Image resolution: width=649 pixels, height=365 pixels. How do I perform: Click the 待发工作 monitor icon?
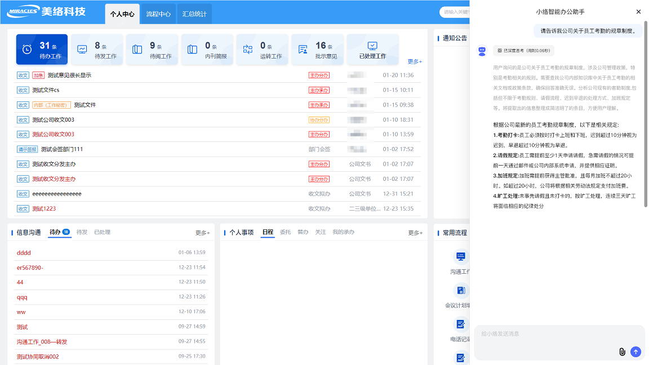tap(82, 50)
